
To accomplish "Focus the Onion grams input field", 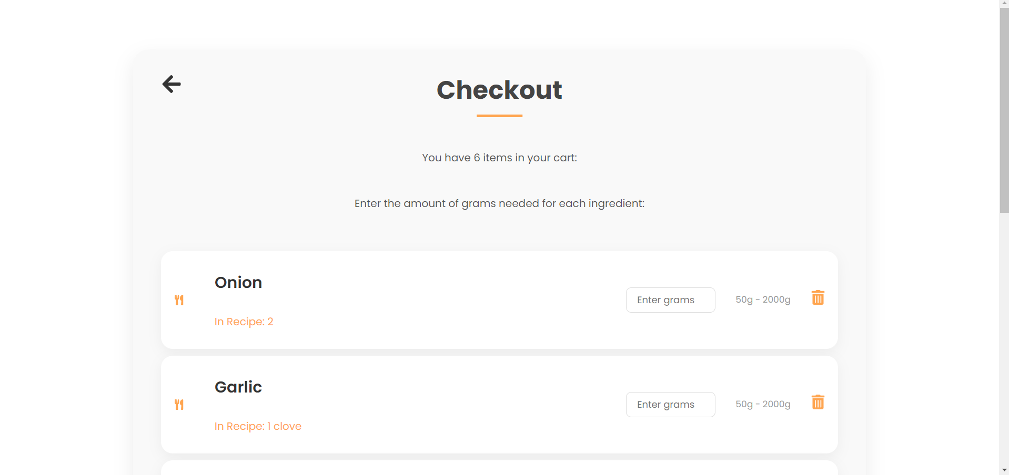I will [670, 300].
